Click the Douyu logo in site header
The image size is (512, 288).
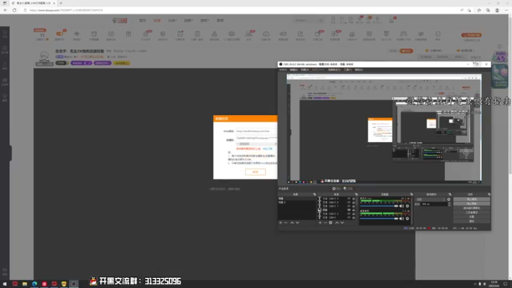tap(120, 20)
